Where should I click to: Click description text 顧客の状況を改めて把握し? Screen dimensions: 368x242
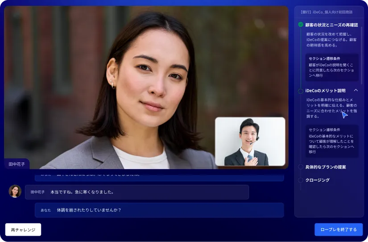[331, 39]
